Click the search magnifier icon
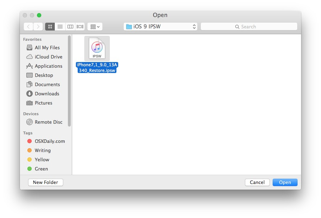Image resolution: width=321 pixels, height=218 pixels. [237, 27]
